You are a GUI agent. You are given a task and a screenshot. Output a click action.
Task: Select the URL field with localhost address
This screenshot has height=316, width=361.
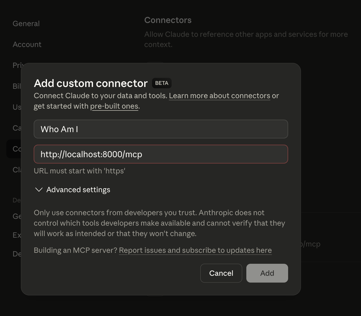click(x=161, y=154)
